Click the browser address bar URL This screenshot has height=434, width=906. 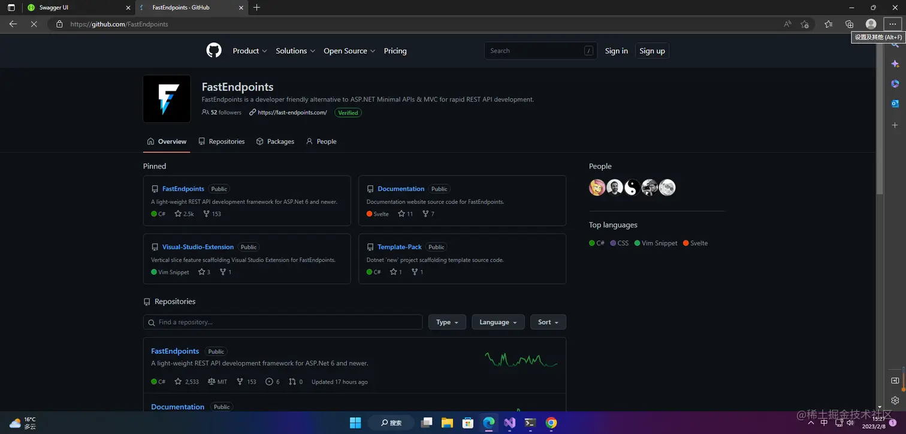pyautogui.click(x=119, y=24)
